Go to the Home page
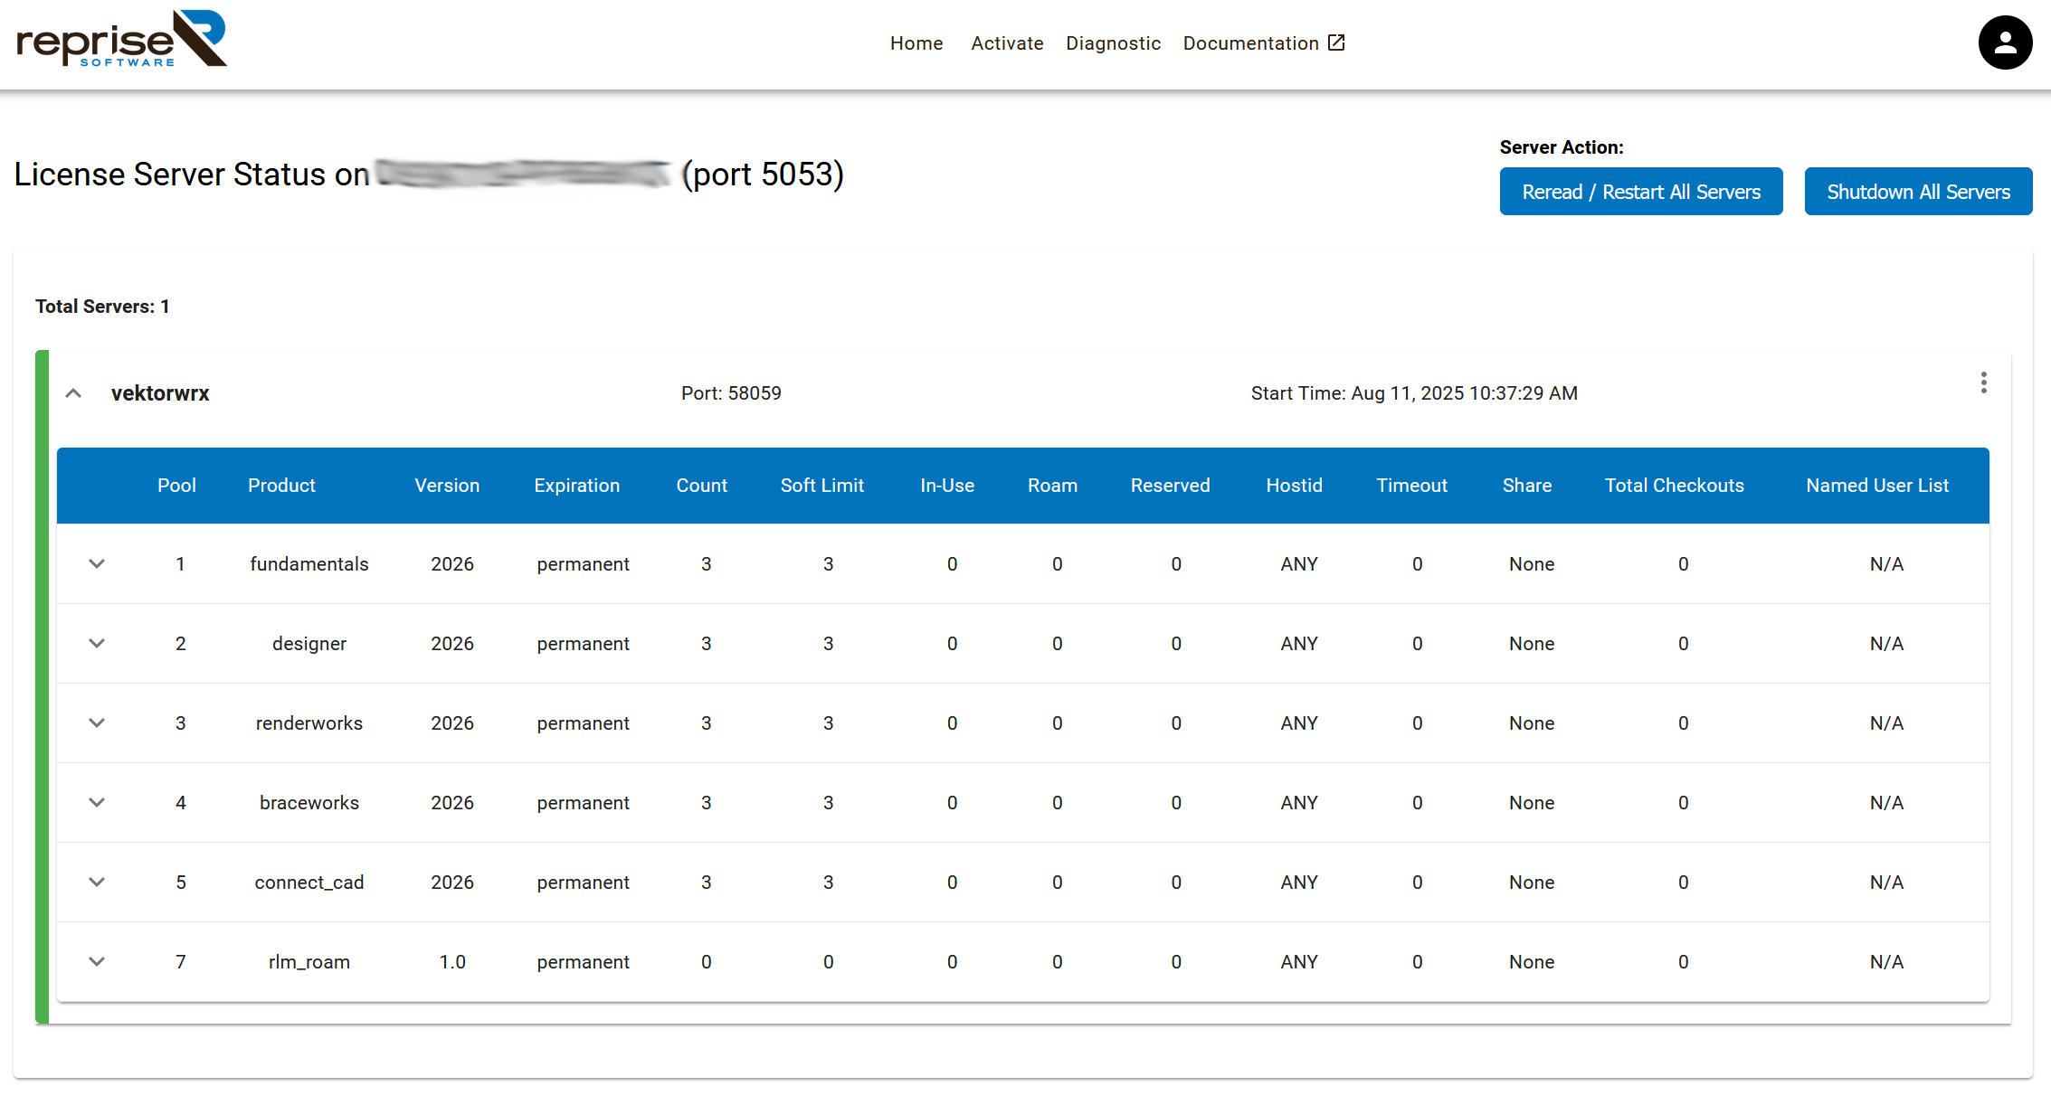 (x=916, y=43)
